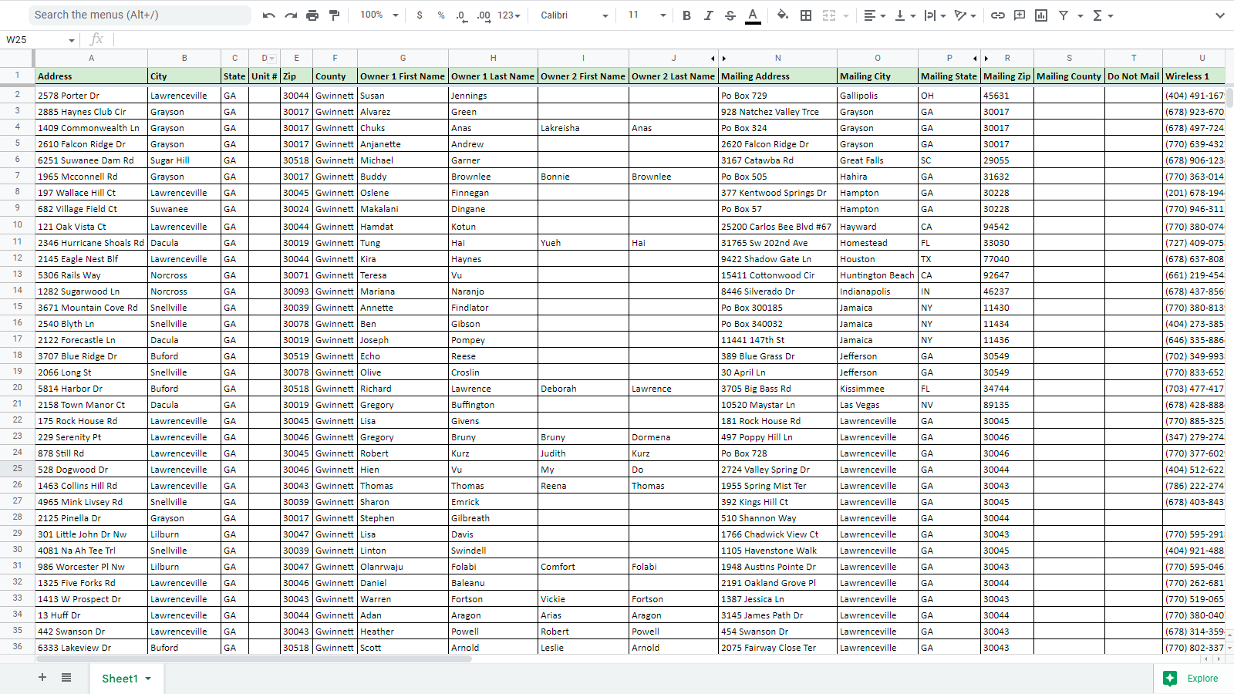Toggle strikethrough formatting

(730, 15)
